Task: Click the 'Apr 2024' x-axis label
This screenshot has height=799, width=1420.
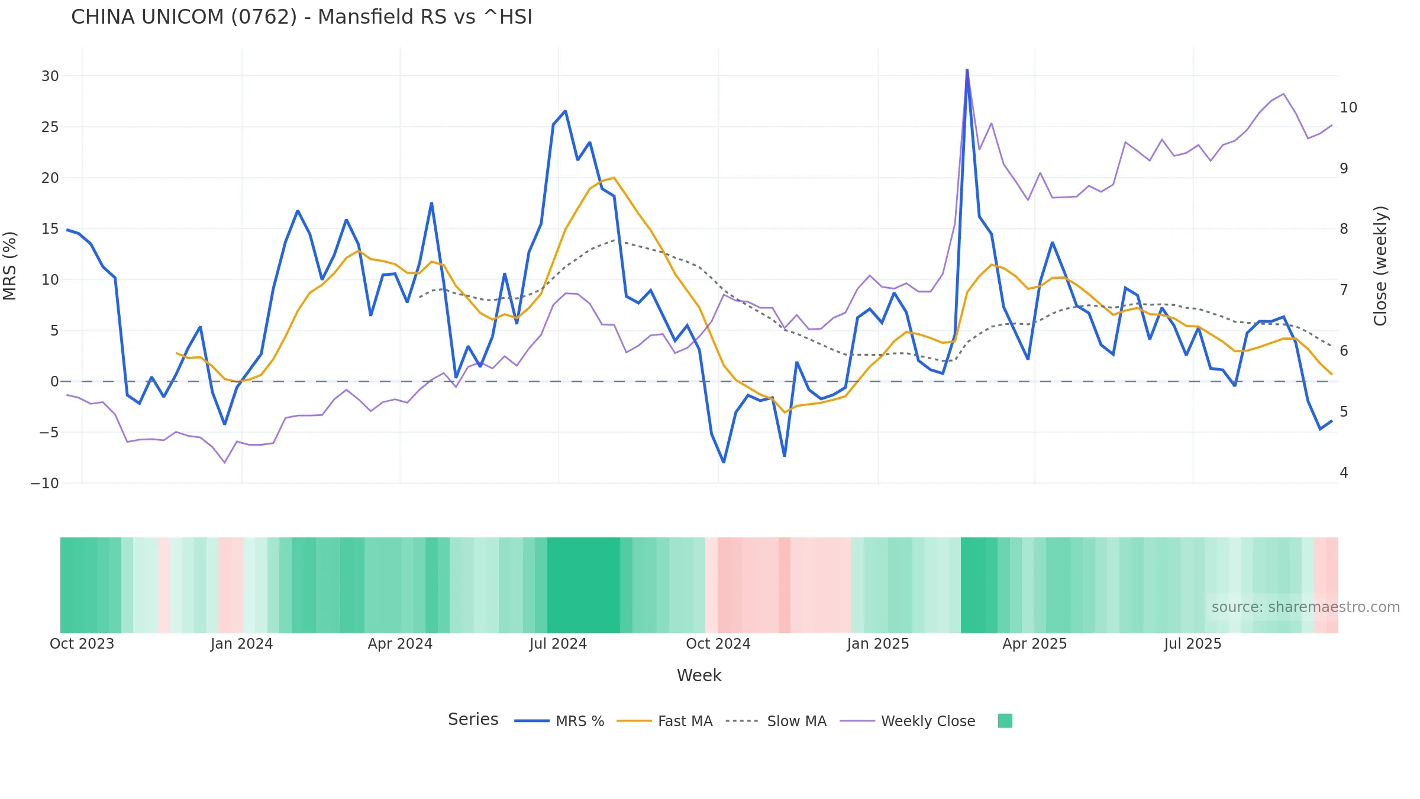Action: tap(400, 644)
